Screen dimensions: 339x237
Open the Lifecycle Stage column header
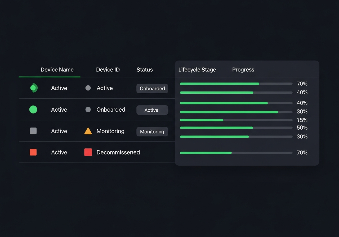[x=197, y=70]
